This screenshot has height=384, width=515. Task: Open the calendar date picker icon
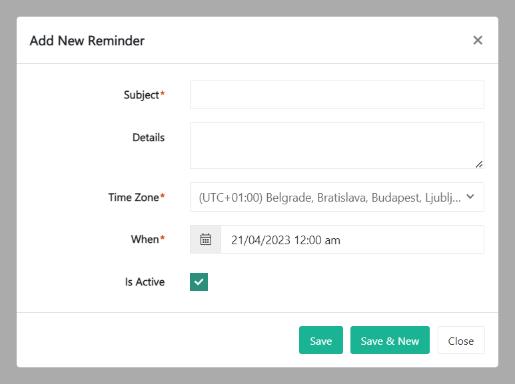coord(206,240)
